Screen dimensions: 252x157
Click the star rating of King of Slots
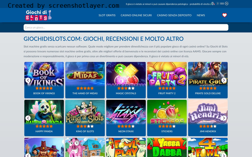click(85, 126)
